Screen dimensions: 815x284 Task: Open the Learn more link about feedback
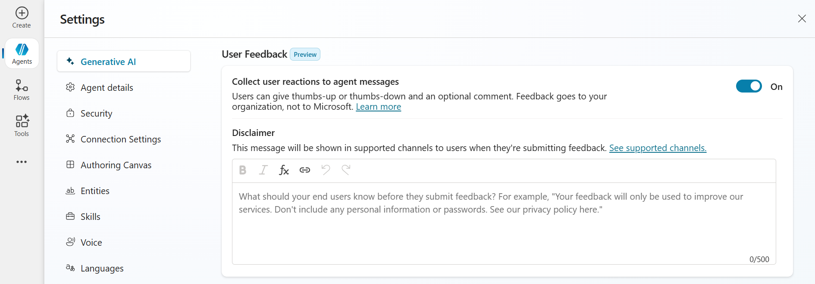pos(378,106)
